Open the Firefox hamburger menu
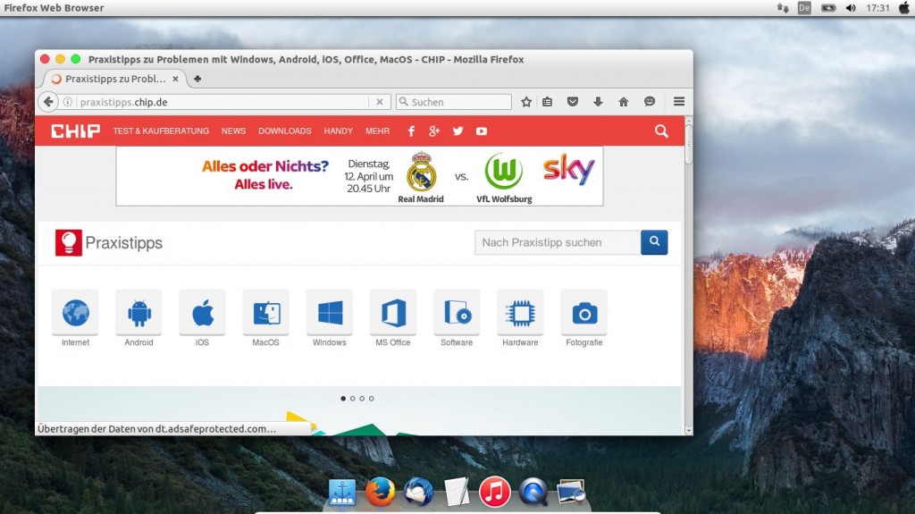This screenshot has height=514, width=915. pyautogui.click(x=679, y=102)
